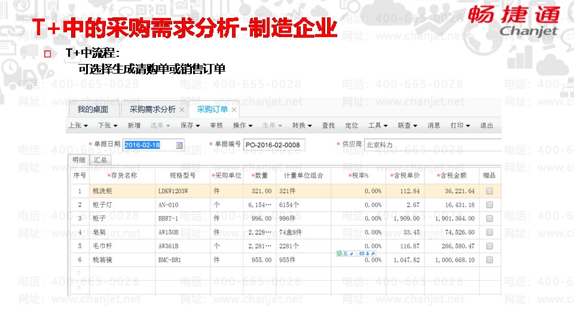Viewport: 574px width, 323px height.
Task: Expand the 打印 dropdown
Action: (460, 126)
